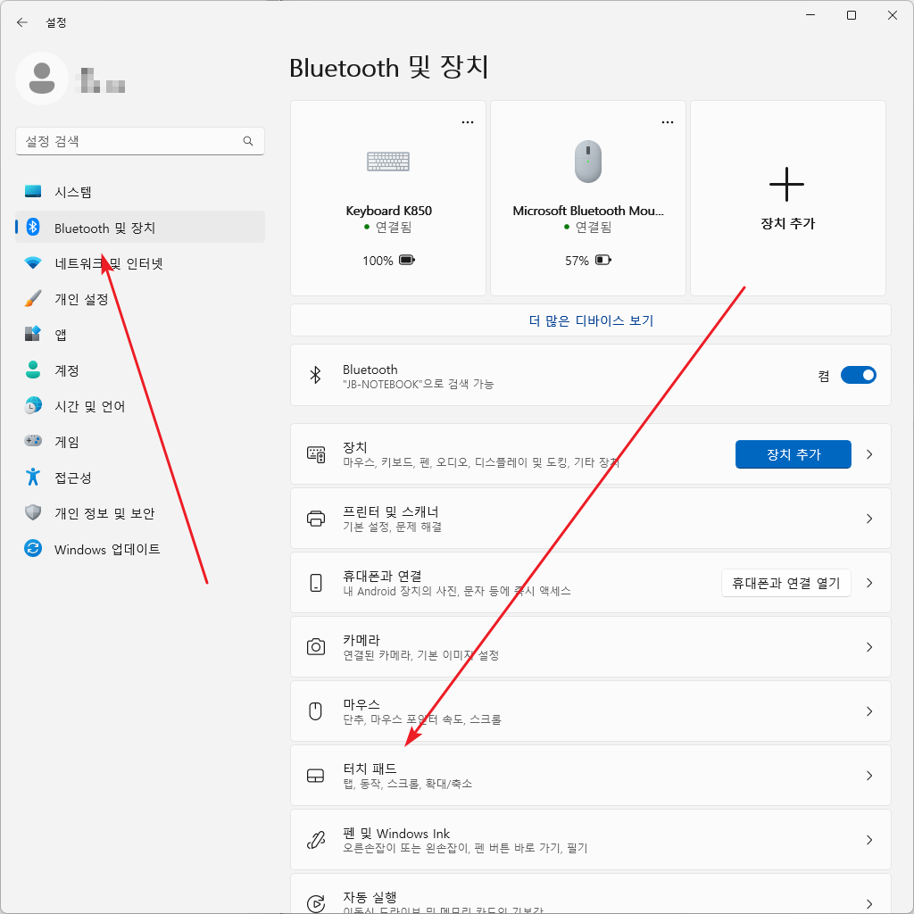
Task: Open more options for Microsoft Bluetooth Mouse
Action: coord(668,121)
